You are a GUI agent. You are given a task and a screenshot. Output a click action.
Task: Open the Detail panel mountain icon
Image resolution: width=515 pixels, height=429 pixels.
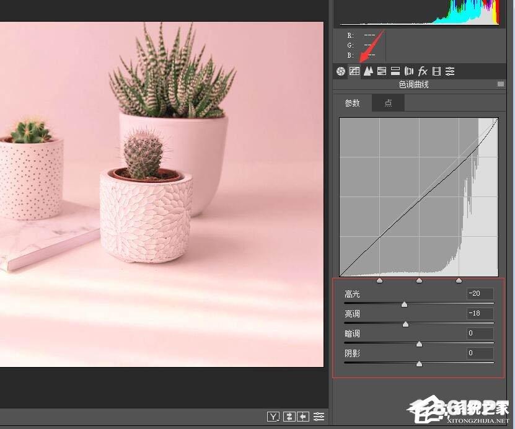tap(368, 71)
